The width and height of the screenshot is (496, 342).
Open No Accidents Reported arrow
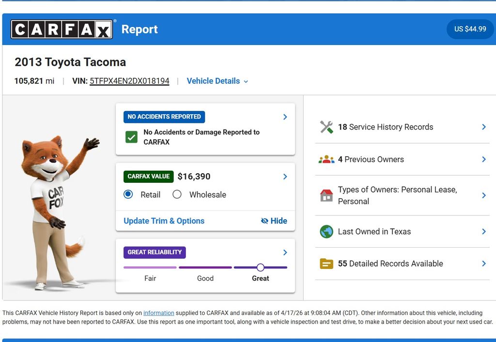(x=285, y=117)
